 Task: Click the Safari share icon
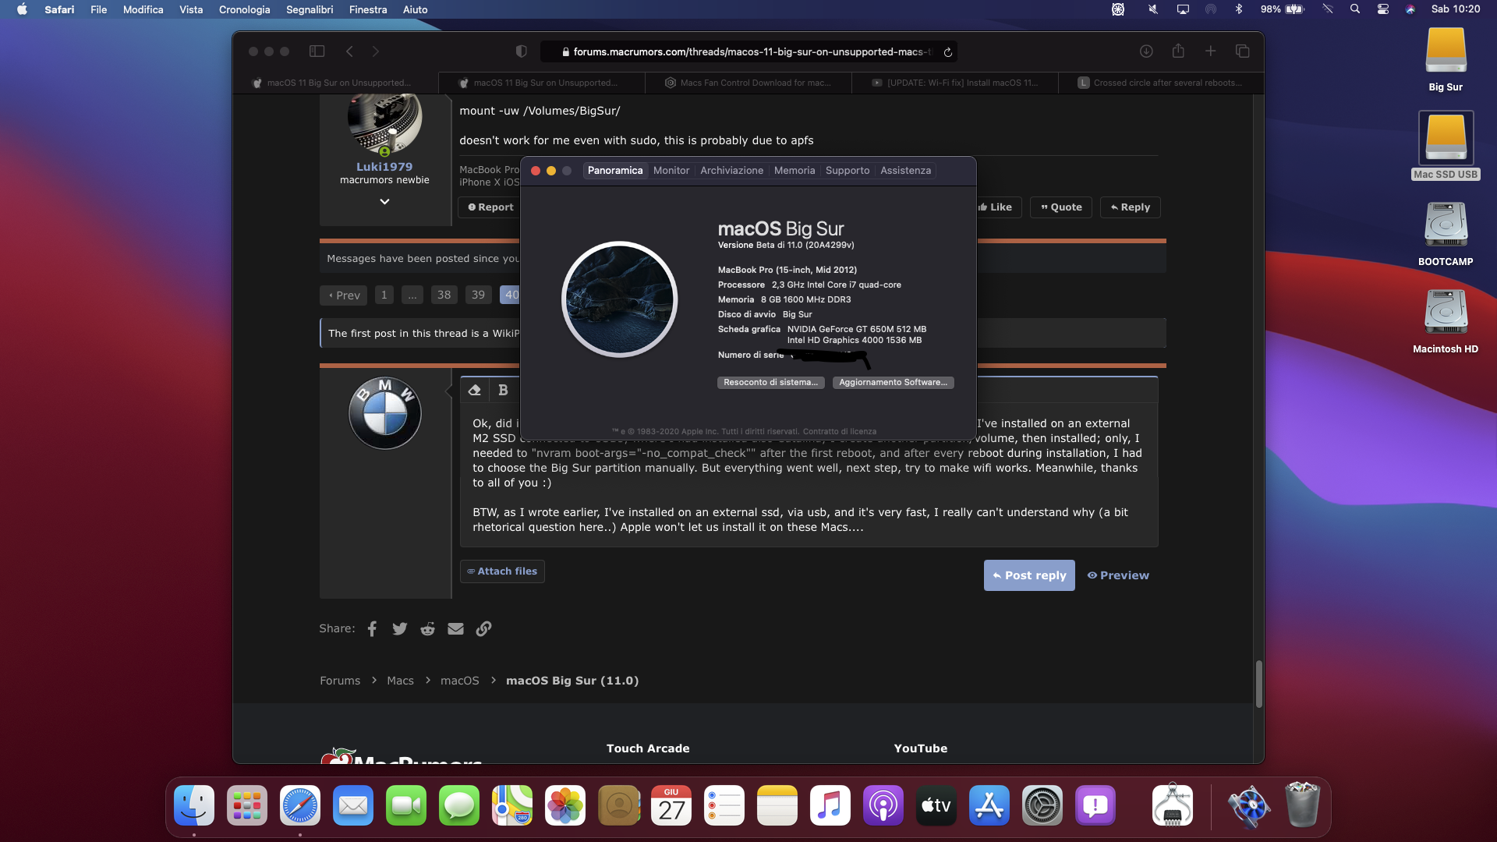click(1178, 51)
